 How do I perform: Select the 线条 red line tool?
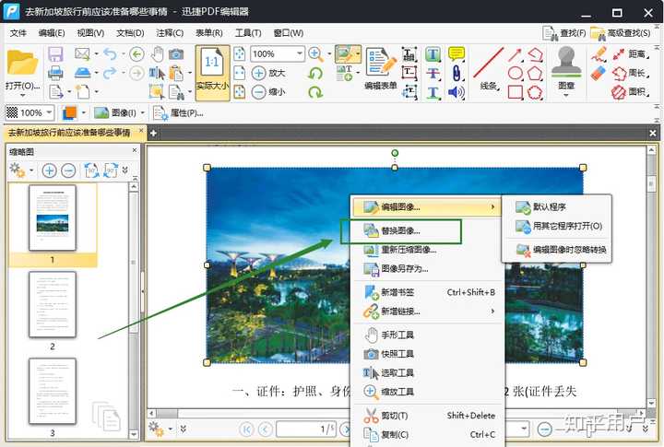pos(488,68)
